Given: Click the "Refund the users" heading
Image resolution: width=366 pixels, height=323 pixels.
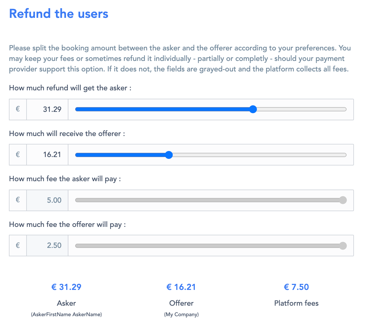Looking at the screenshot, I should point(59,14).
